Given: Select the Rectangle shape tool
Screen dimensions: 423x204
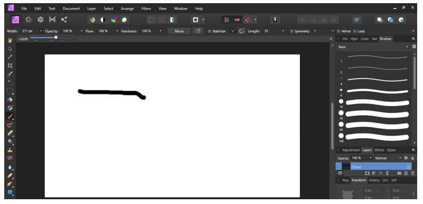Looking at the screenshot, I should [10, 192].
